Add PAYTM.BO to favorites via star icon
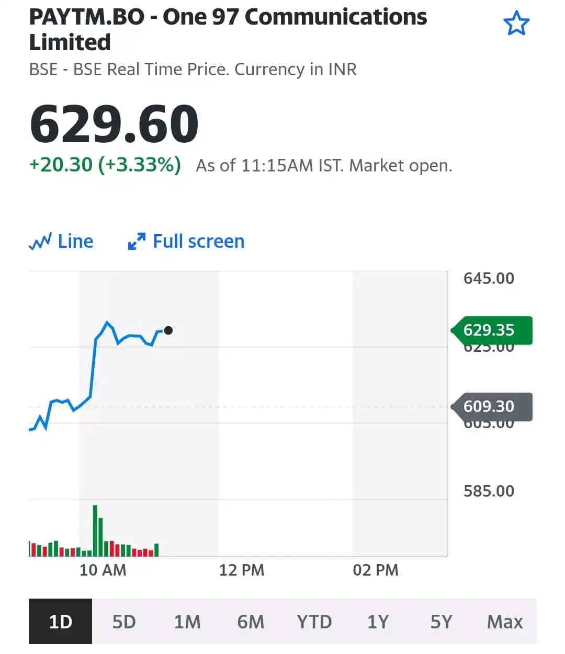Viewport: 565px width, 654px height. [x=517, y=23]
